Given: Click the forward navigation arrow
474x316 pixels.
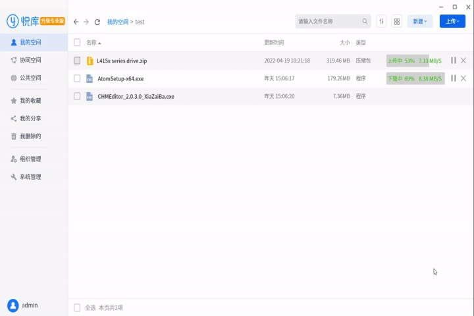Looking at the screenshot, I should pyautogui.click(x=86, y=22).
